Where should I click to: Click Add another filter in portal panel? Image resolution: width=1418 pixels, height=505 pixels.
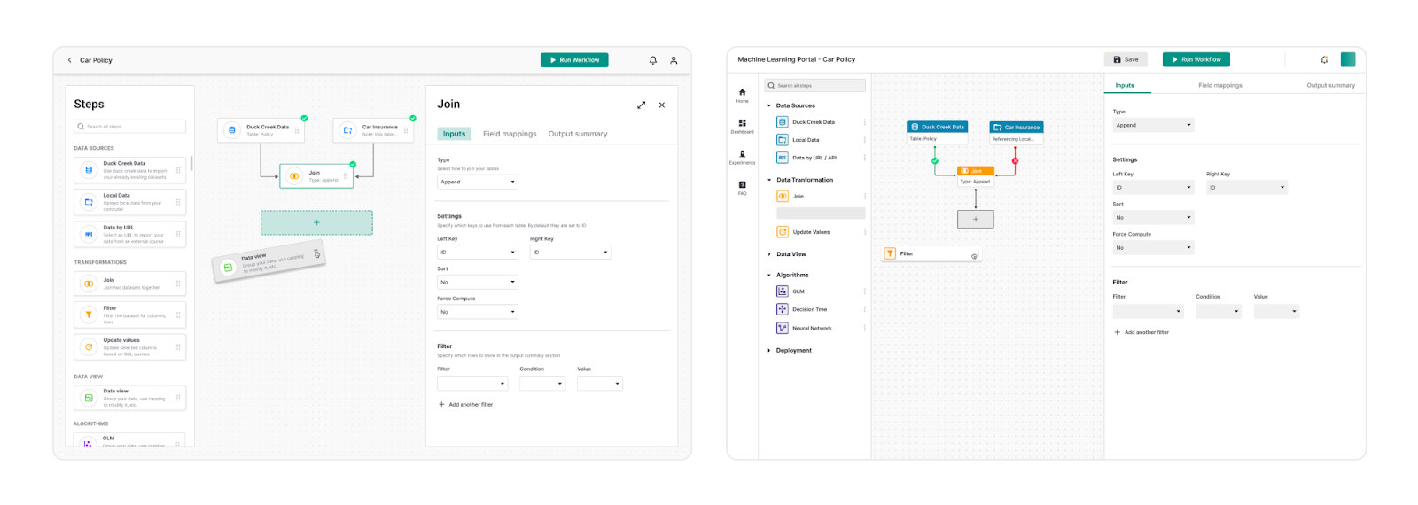pos(1141,332)
